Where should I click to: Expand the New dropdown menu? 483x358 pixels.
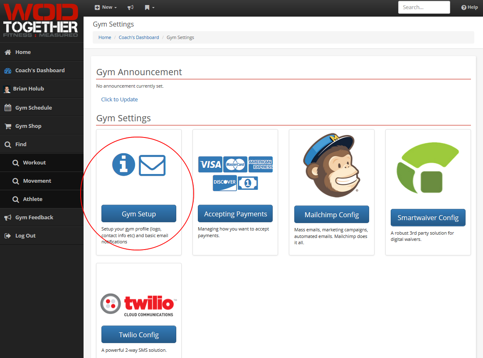106,7
